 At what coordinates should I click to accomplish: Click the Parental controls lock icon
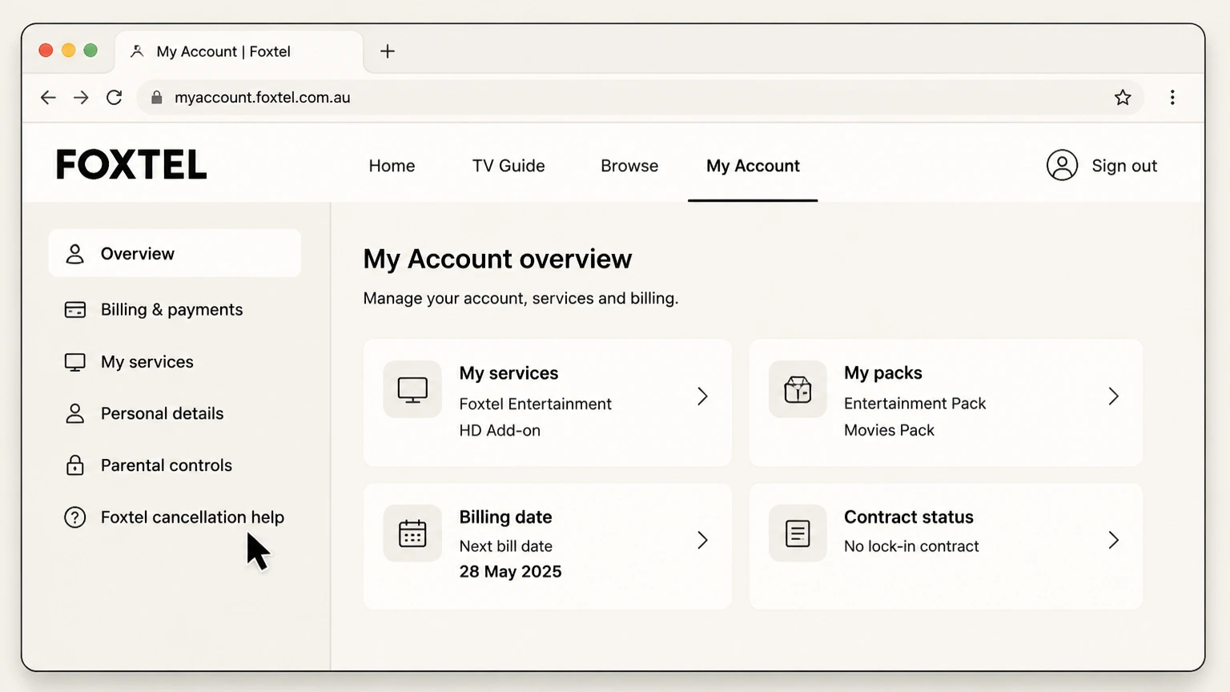click(74, 465)
